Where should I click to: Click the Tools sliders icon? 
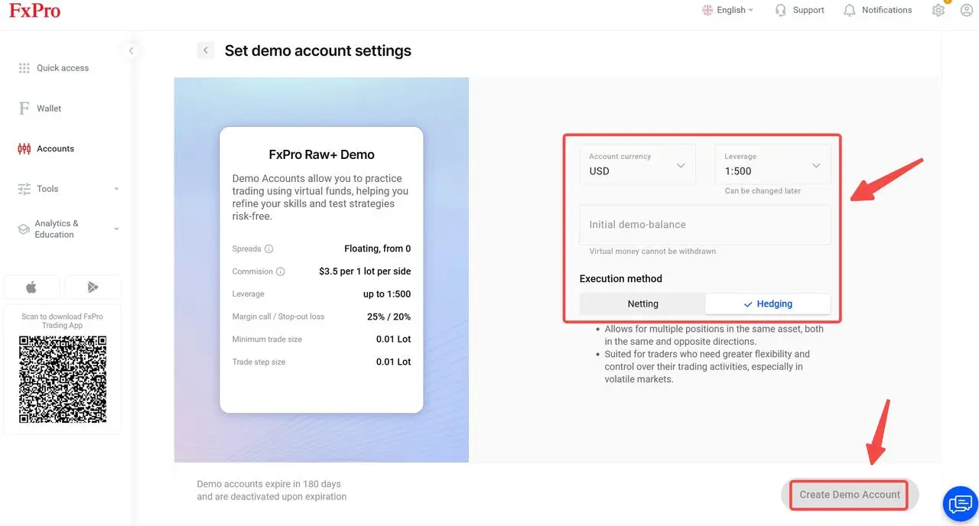click(24, 189)
